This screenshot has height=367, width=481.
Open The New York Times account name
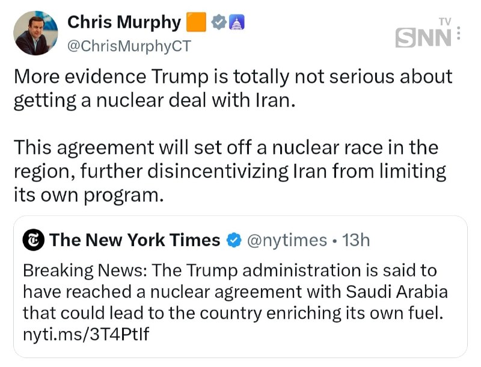click(135, 239)
